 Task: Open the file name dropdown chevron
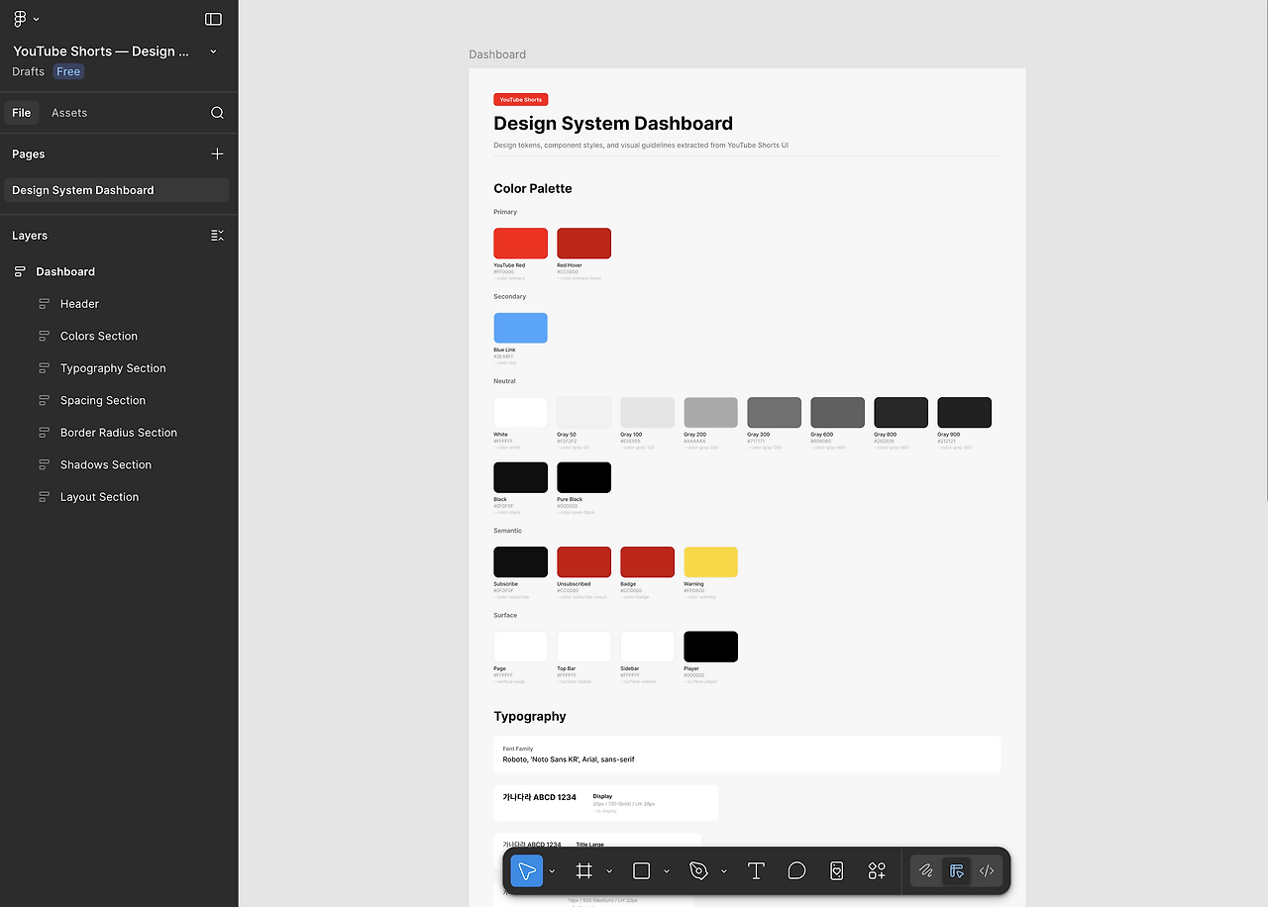point(213,51)
